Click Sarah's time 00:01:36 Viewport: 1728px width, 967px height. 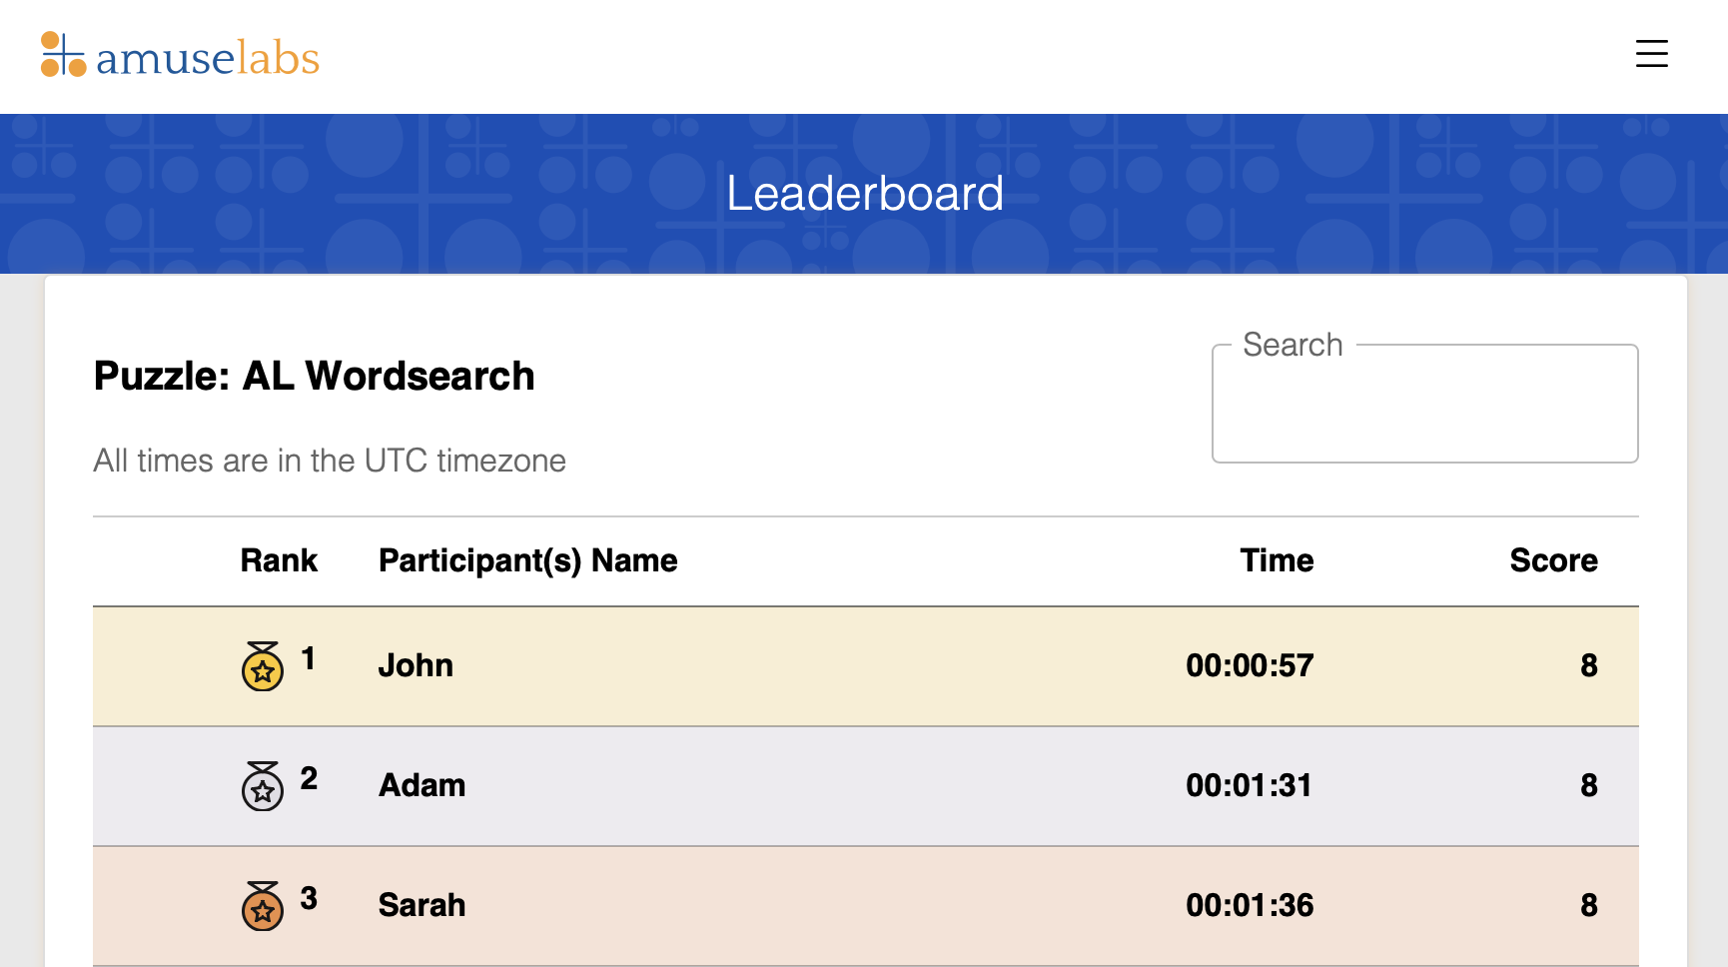pos(1250,905)
